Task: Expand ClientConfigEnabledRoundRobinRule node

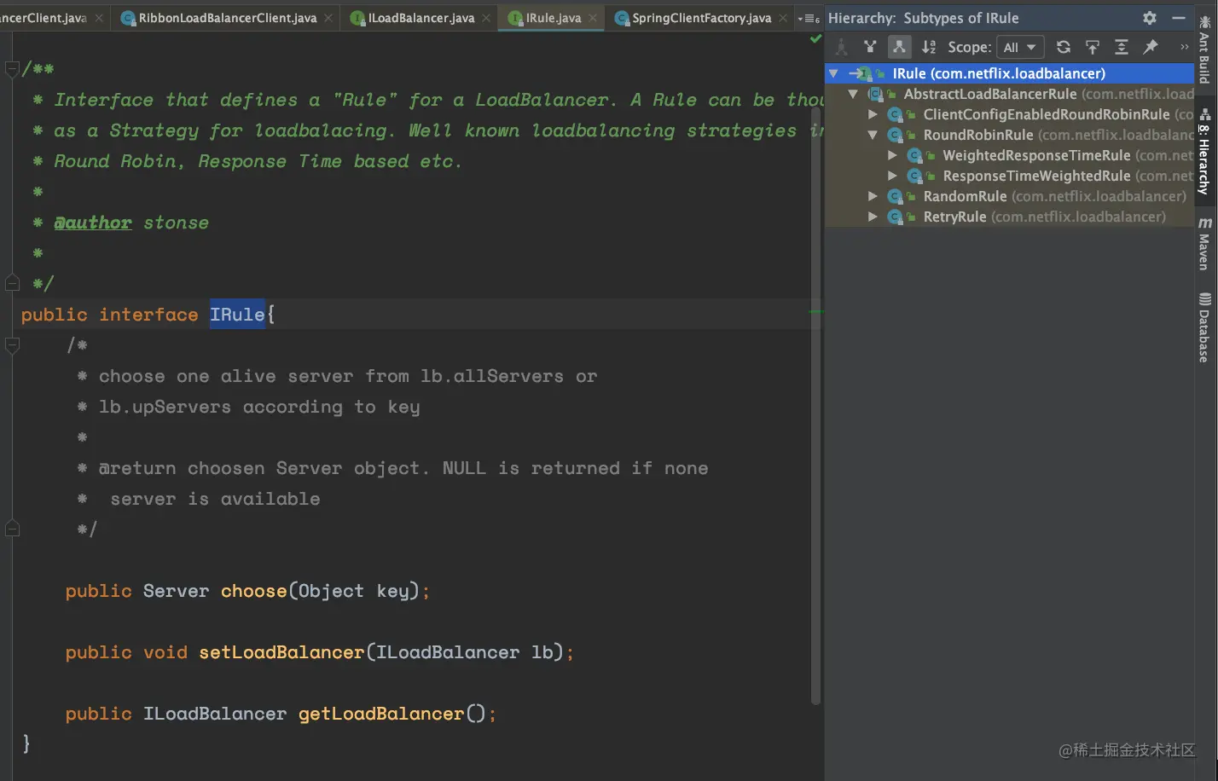Action: pos(873,114)
